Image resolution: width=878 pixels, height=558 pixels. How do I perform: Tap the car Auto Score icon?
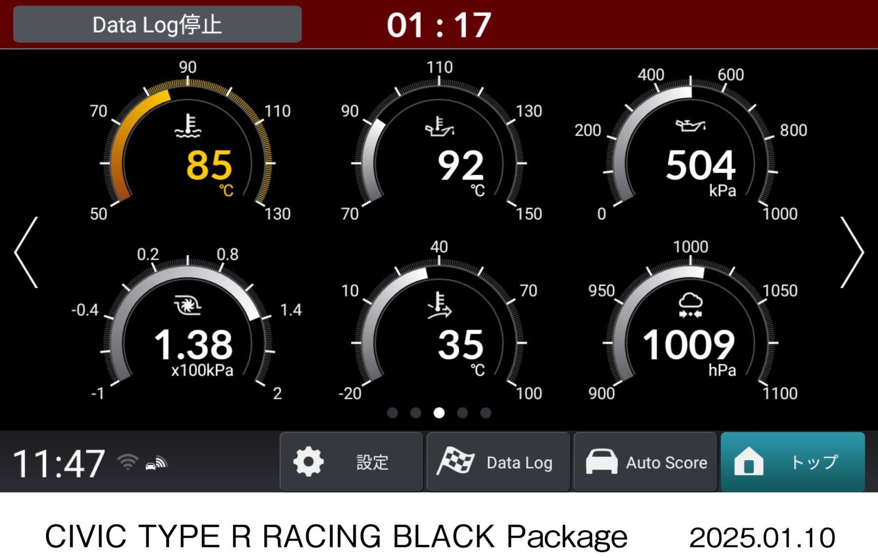[601, 461]
